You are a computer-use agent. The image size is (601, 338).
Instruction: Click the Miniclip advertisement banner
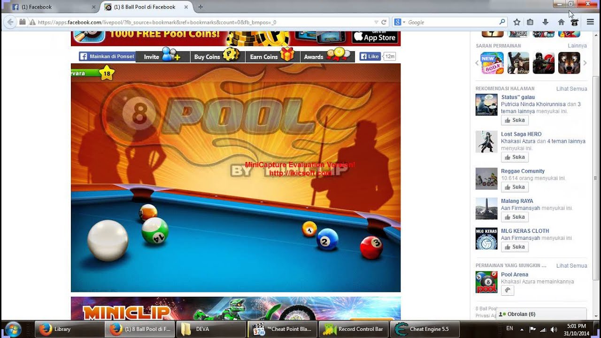236,308
